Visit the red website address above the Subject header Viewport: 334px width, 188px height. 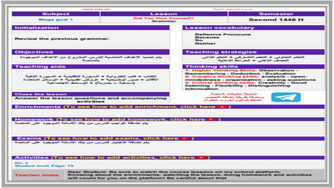point(96,9)
